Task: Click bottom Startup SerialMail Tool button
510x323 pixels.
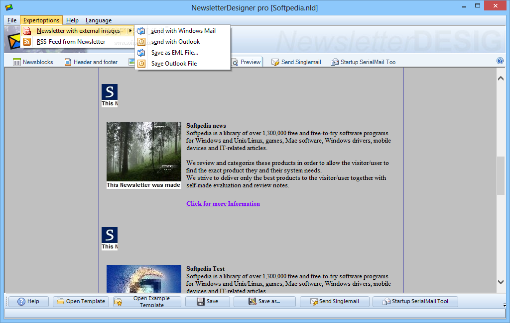Action: pos(415,302)
